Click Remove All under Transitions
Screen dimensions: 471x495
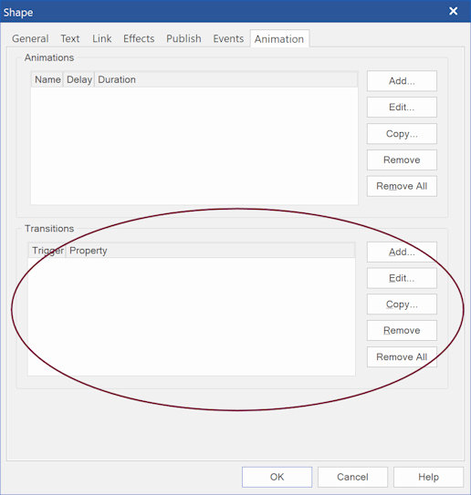[x=402, y=357]
